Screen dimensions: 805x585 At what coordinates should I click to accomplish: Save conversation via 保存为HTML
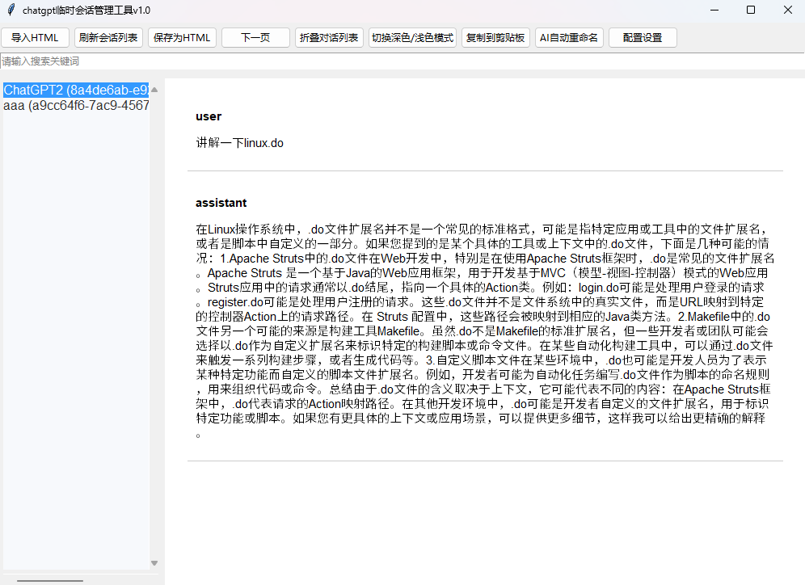(182, 37)
